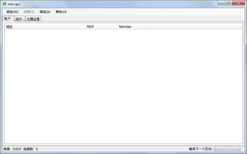247x154 pixels.
Task: Close the neo-gui window
Action: [239, 3]
